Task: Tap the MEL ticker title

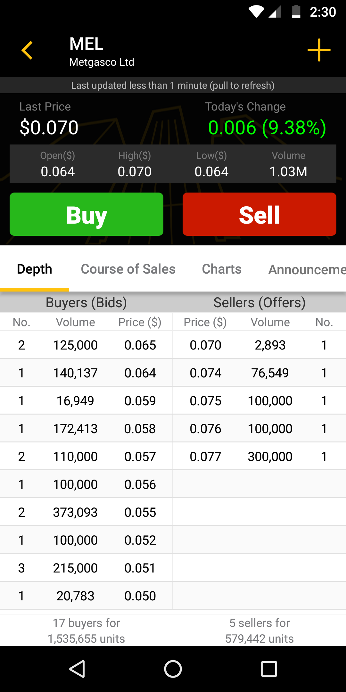Action: [86, 44]
